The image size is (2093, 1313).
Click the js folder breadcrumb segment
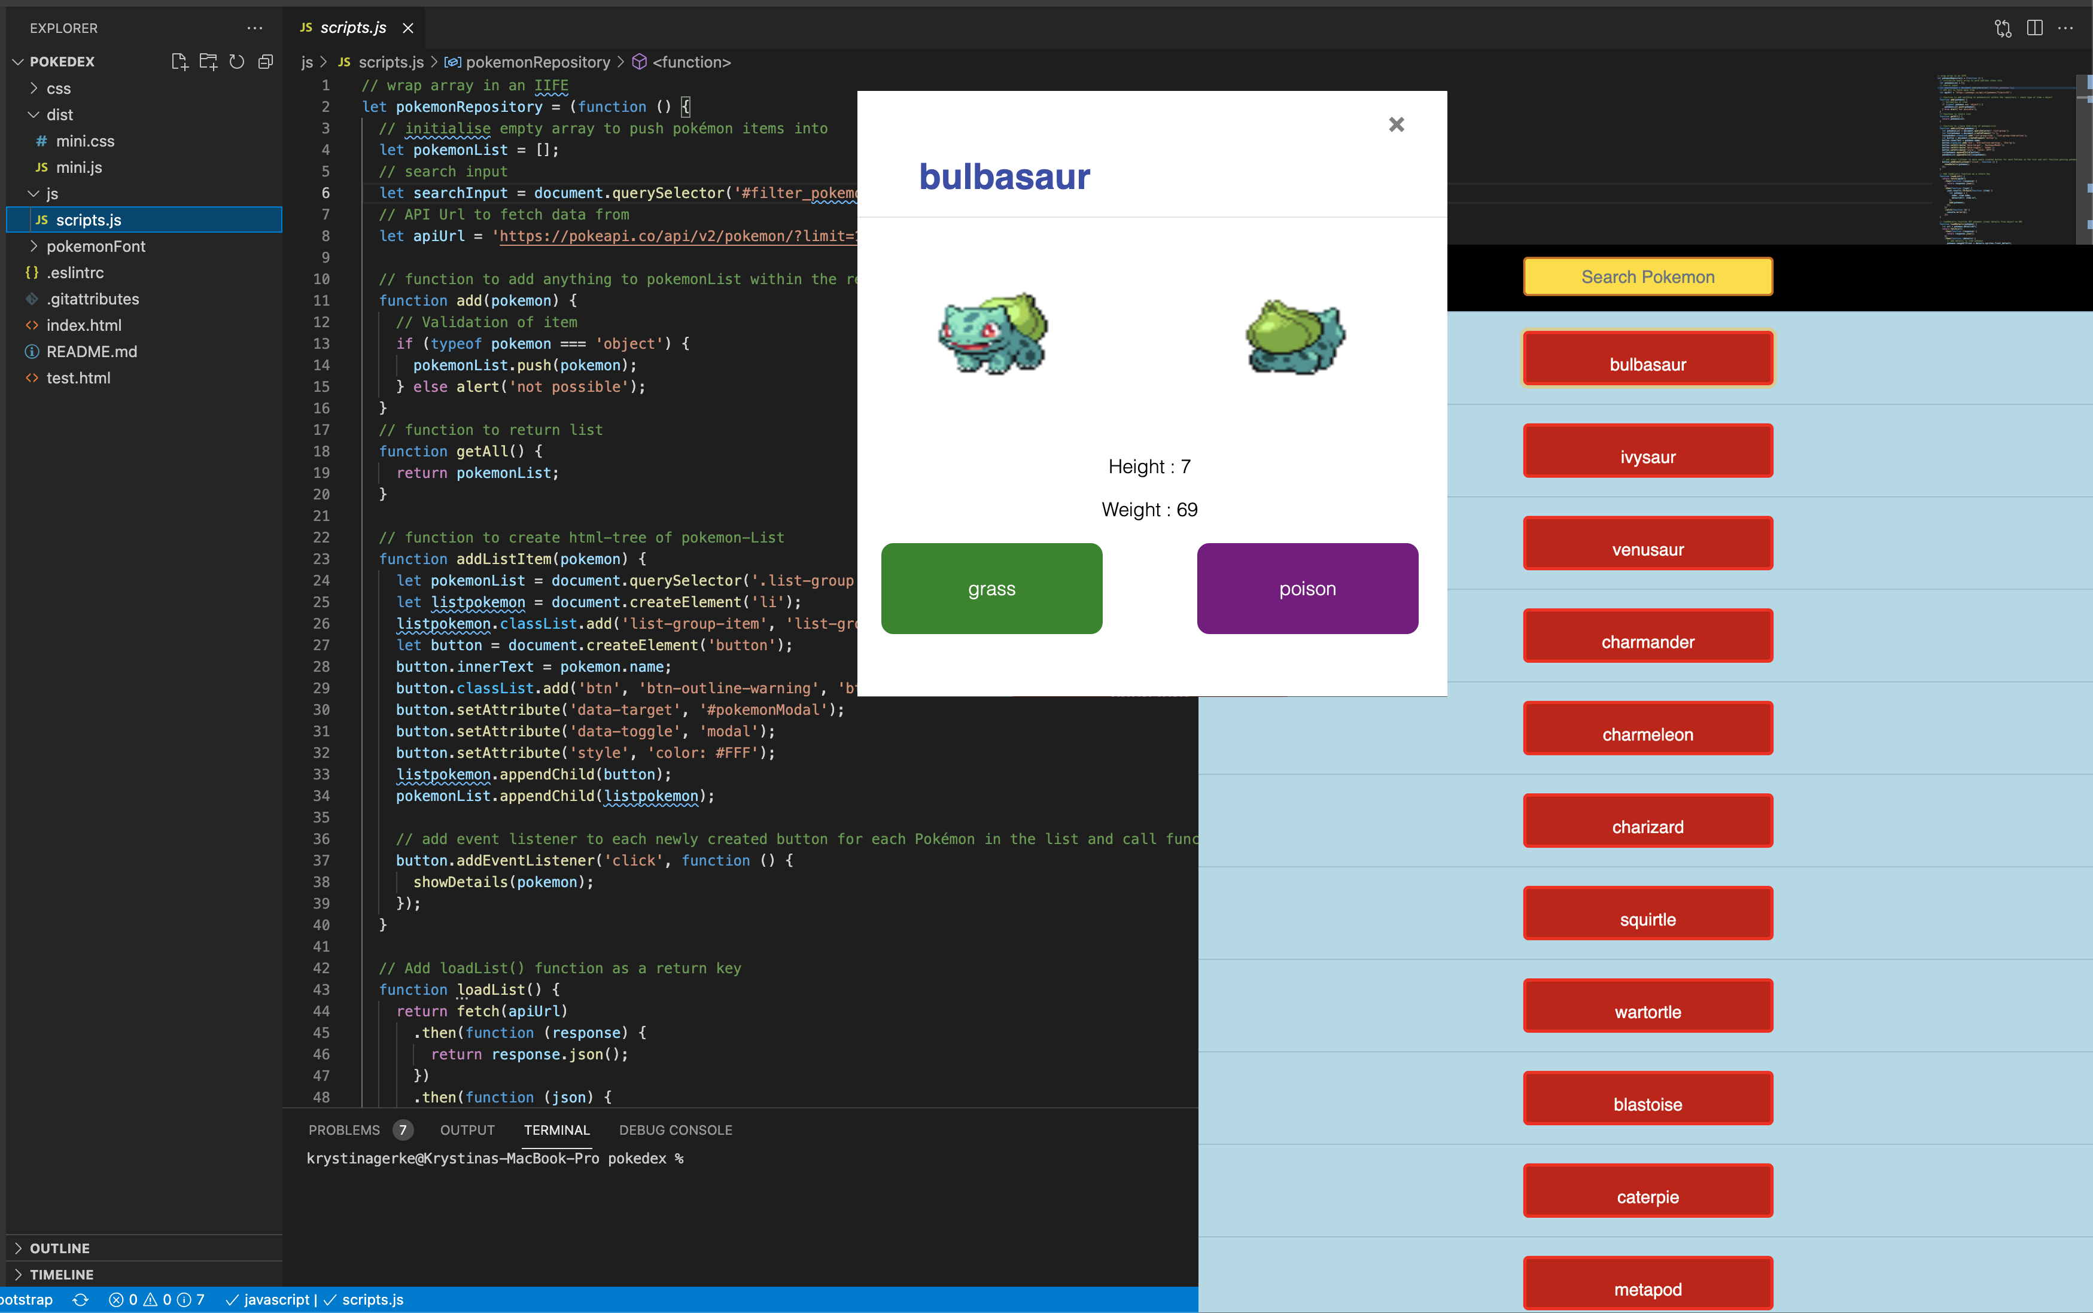(306, 63)
